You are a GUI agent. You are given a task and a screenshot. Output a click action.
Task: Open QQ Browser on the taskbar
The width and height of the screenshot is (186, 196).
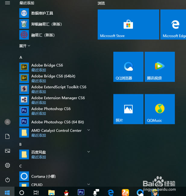(140, 192)
